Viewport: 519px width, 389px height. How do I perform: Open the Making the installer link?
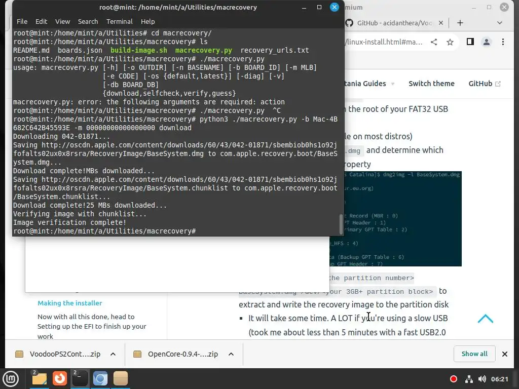coord(70,303)
